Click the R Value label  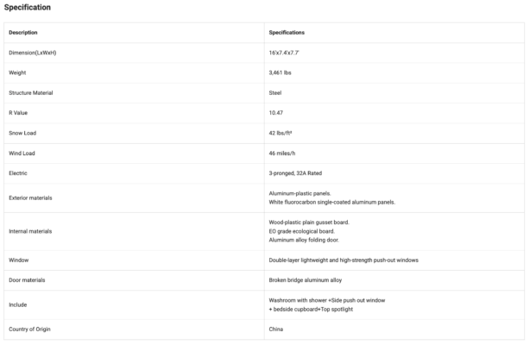18,113
